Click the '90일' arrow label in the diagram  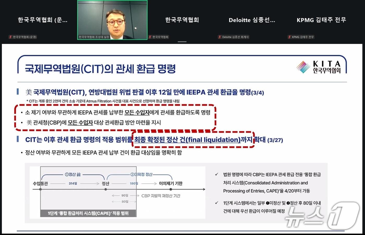(125, 195)
